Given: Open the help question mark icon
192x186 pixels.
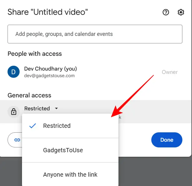Looking at the screenshot, I should (x=166, y=12).
